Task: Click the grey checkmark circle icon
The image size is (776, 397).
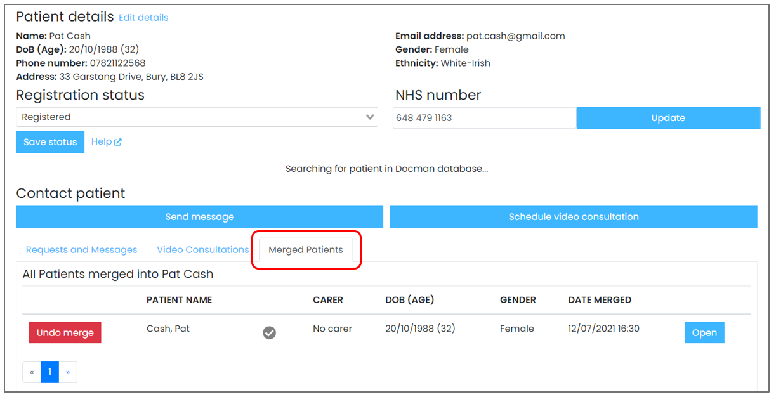Action: tap(270, 332)
